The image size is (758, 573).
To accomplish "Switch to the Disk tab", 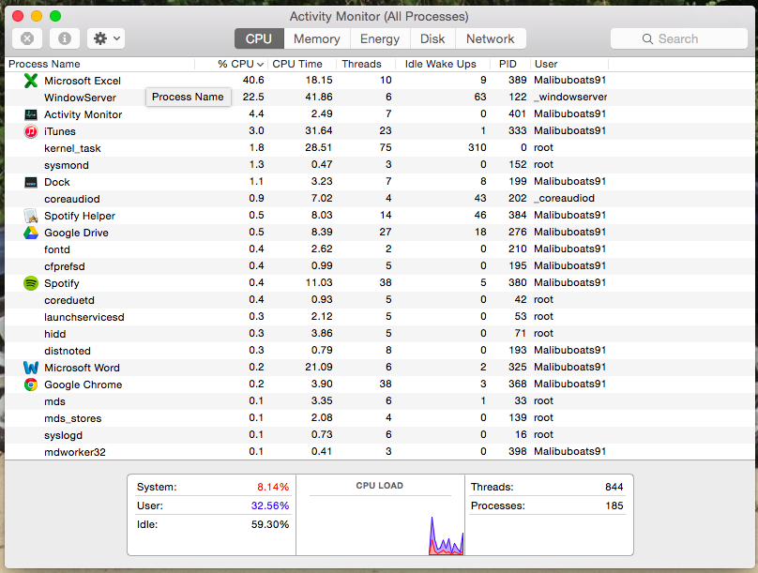I will [x=432, y=38].
